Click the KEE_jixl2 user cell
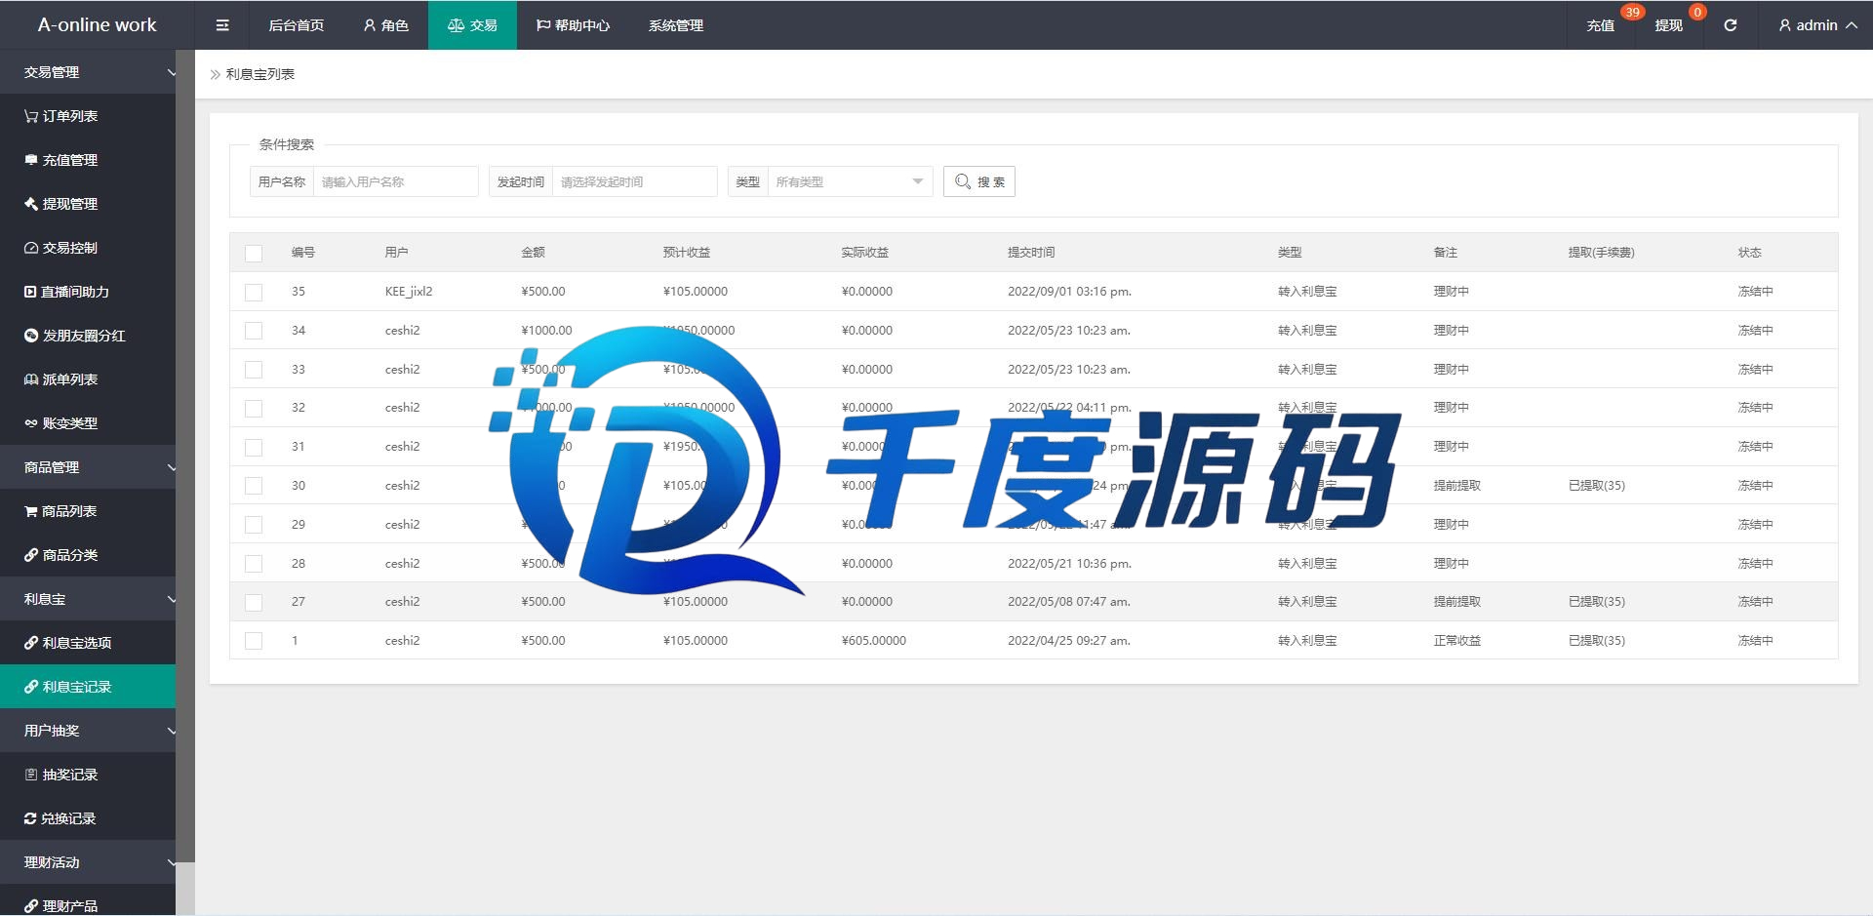Screen dimensions: 1873x916 409,292
